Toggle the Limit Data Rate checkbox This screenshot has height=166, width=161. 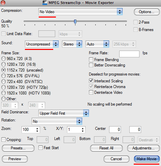(3, 34)
